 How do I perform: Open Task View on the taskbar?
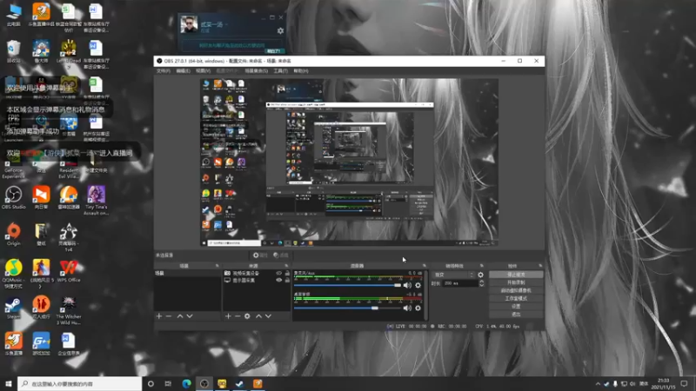(x=168, y=383)
